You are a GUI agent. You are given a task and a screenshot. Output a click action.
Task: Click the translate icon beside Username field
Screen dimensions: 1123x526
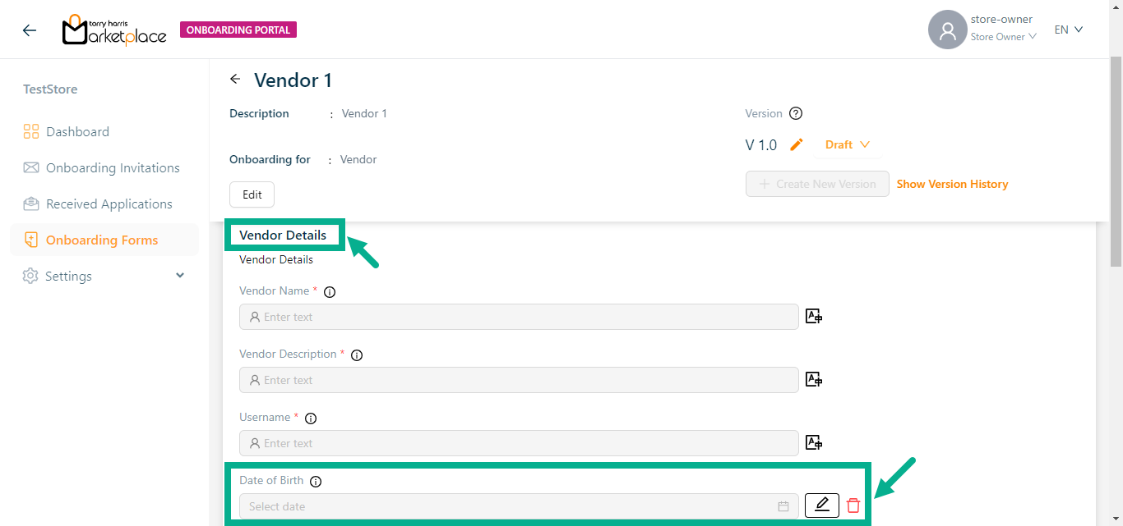(814, 443)
